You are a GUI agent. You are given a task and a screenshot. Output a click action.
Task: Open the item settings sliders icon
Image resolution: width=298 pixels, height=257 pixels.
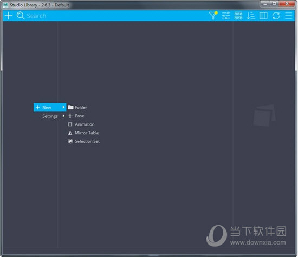(226, 16)
